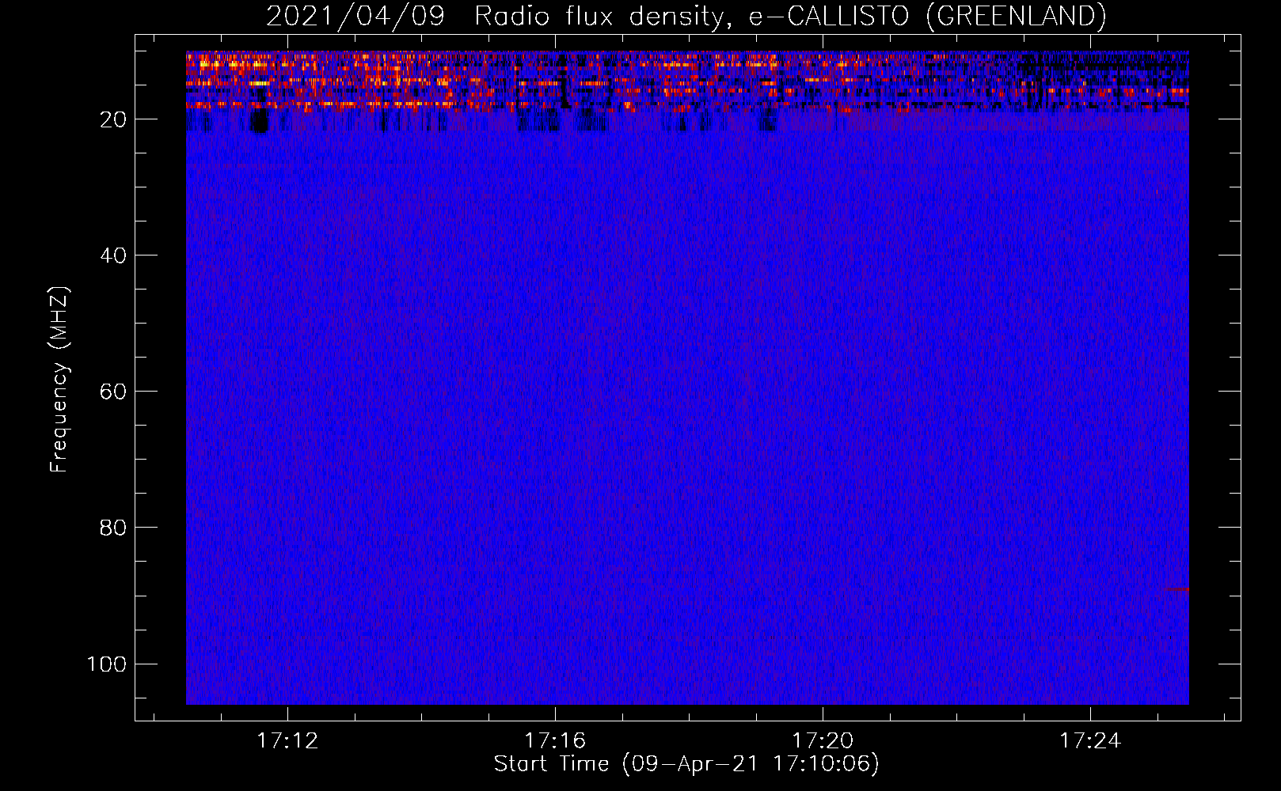1281x791 pixels.
Task: Click the 60 frequency tick label
Action: coord(113,392)
